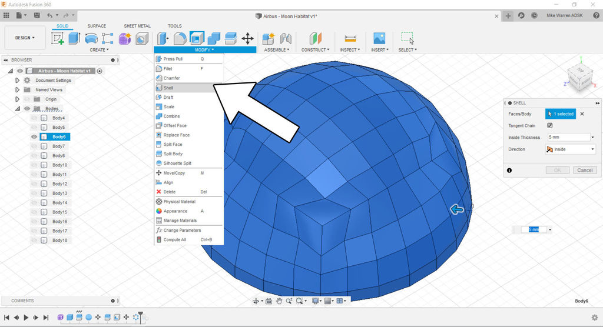Screen dimensions: 603x327
Task: Toggle the Tangent Chain checkbox
Action: coord(549,126)
